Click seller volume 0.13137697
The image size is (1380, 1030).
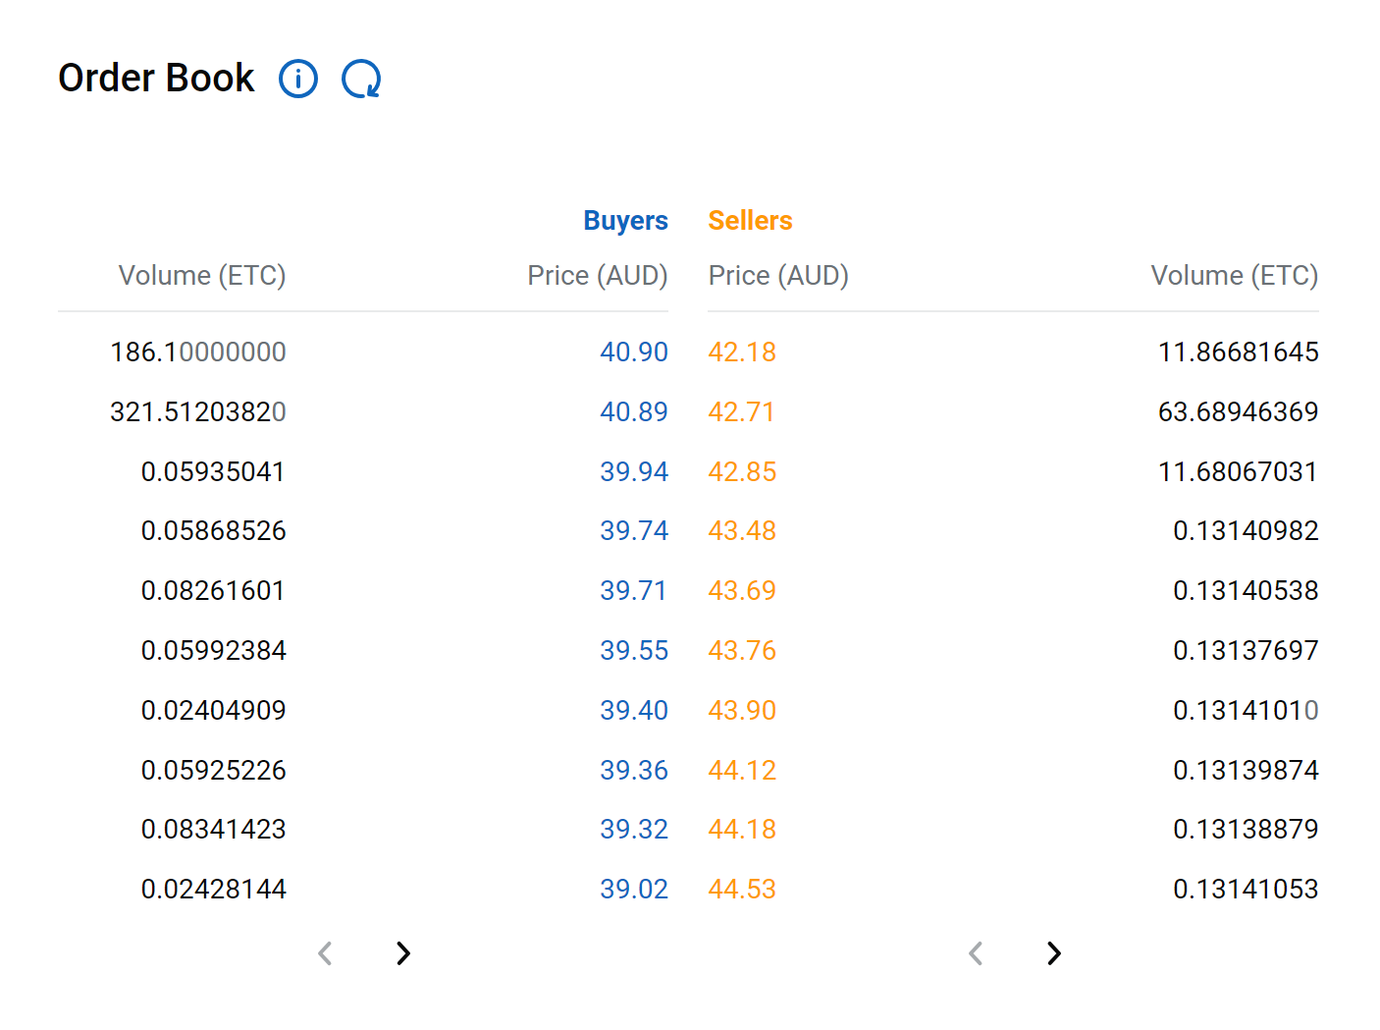click(x=1246, y=651)
